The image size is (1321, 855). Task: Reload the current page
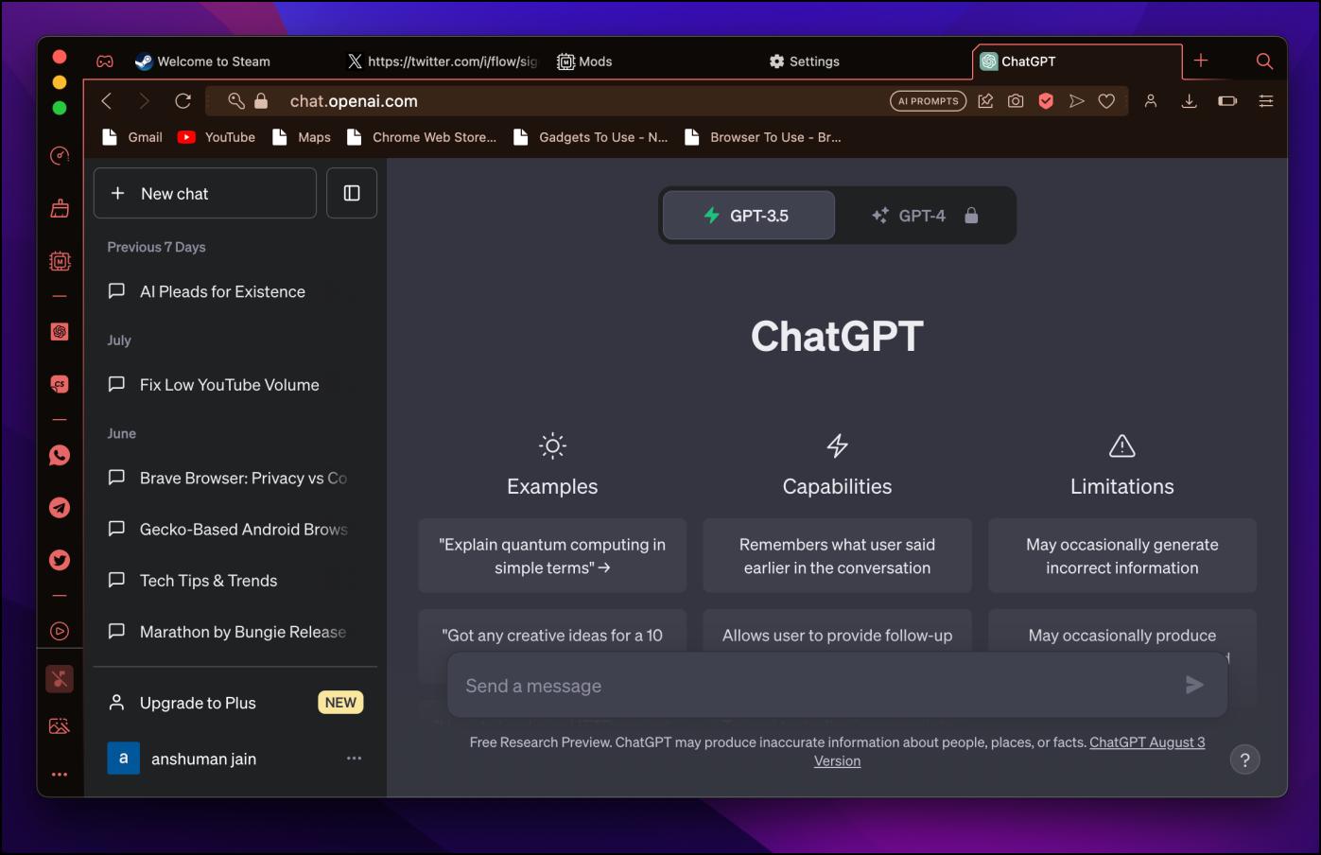[183, 101]
